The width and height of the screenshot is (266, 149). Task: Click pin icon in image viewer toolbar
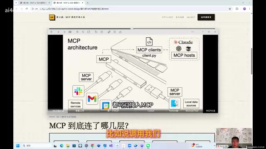pyautogui.click(x=51, y=32)
